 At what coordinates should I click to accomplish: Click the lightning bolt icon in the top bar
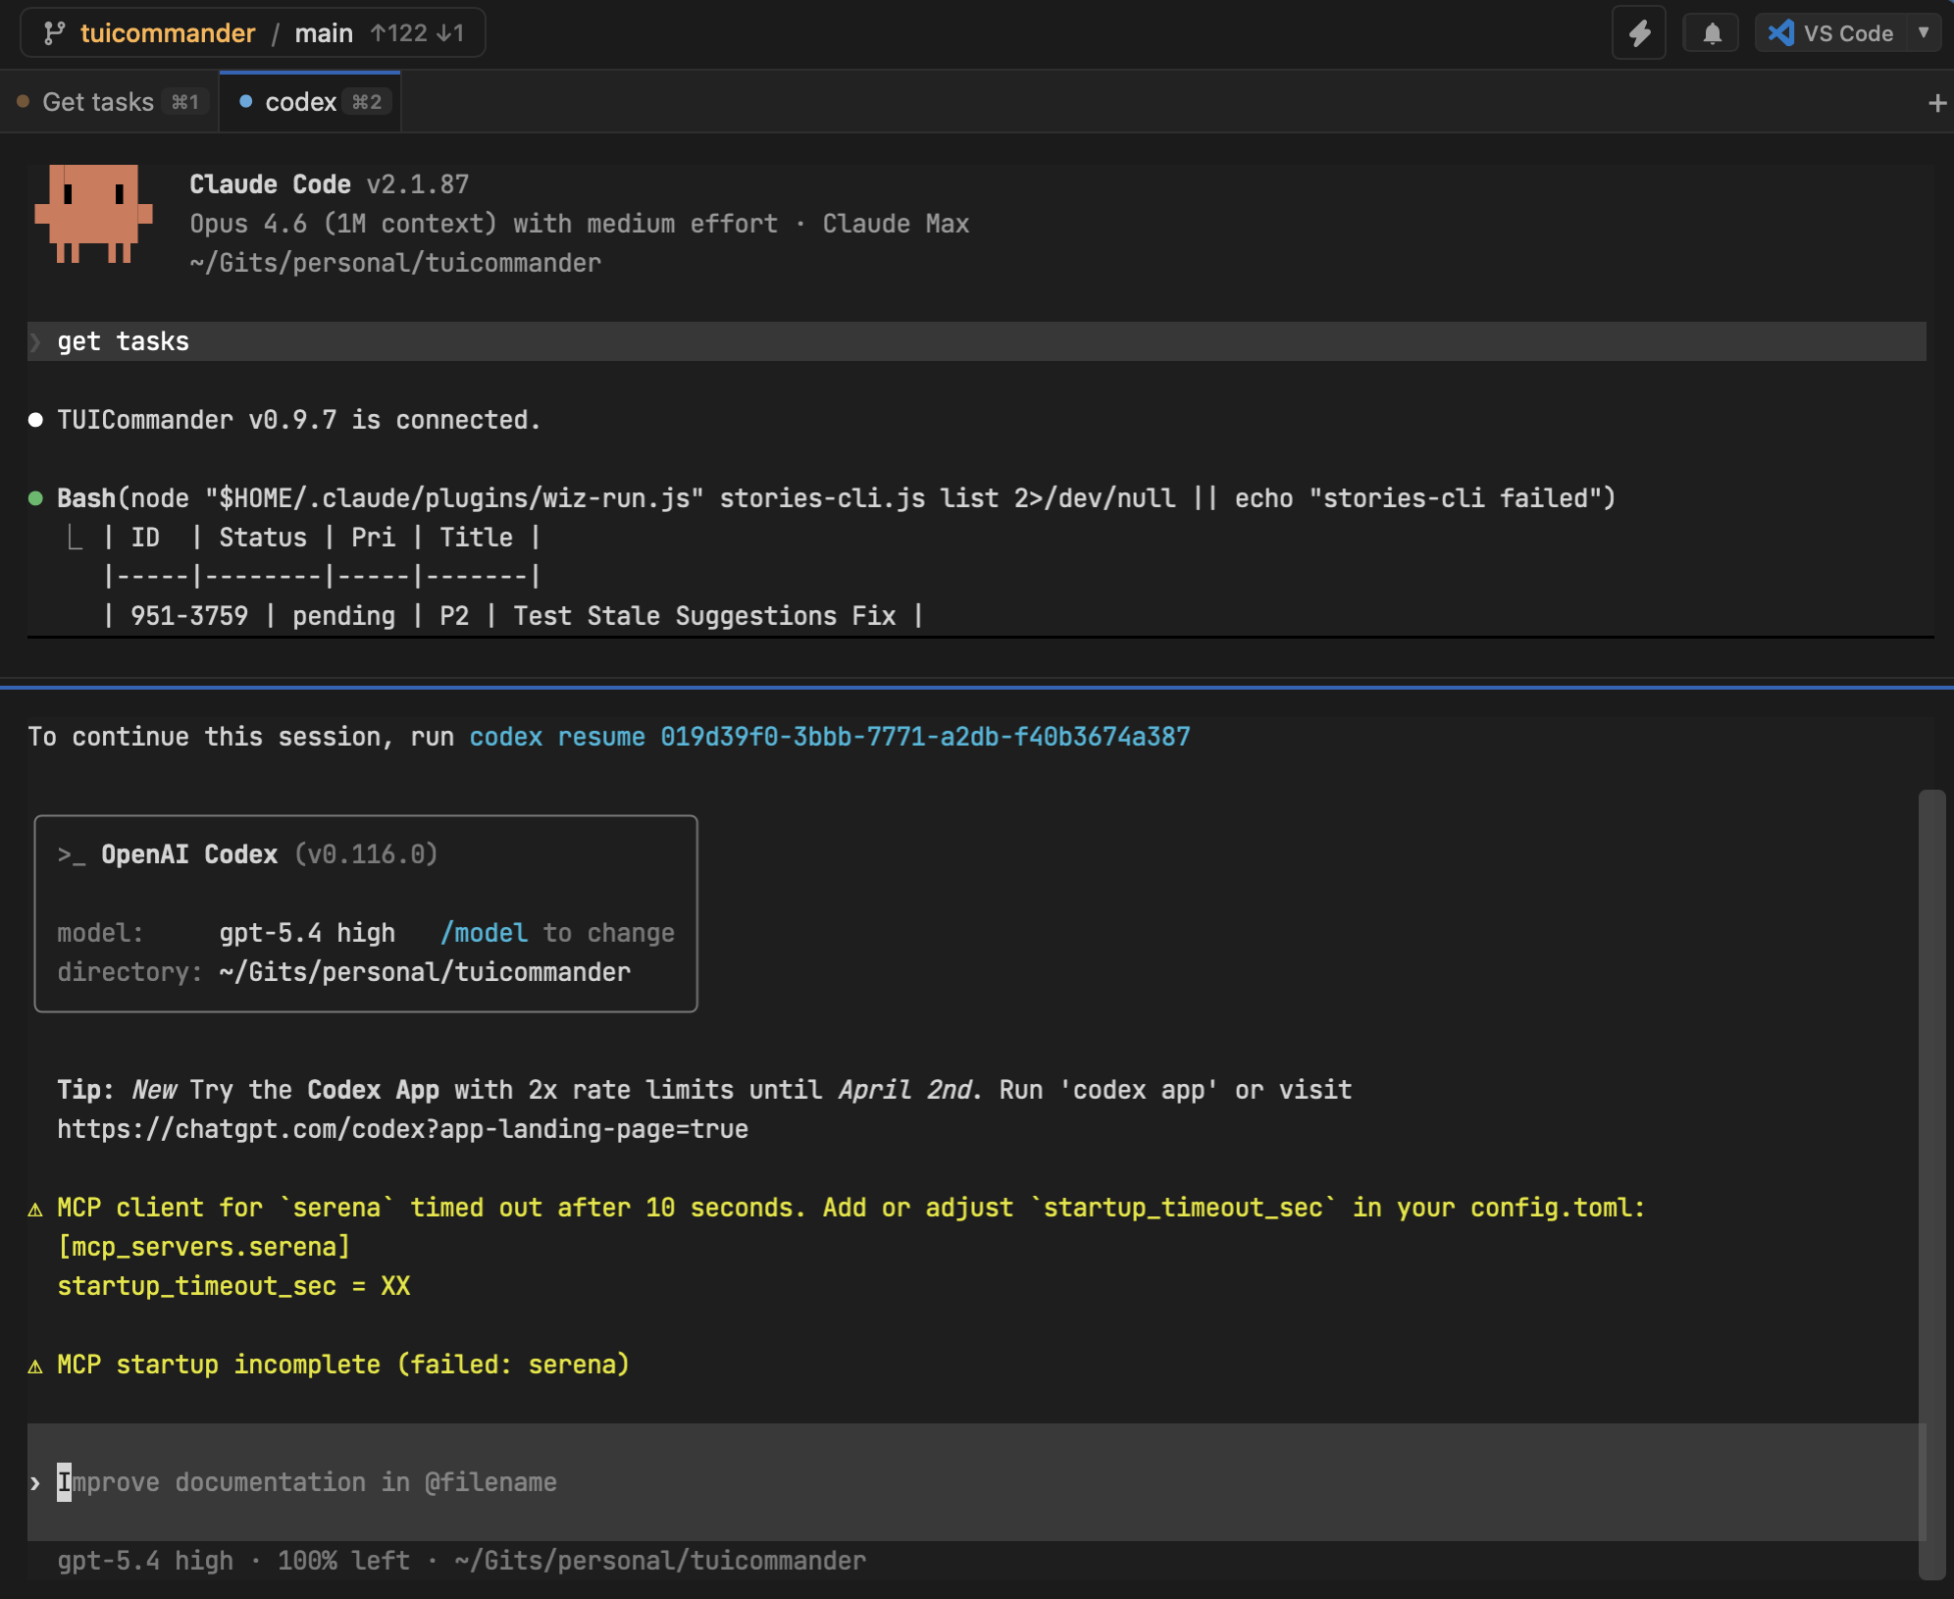coord(1638,32)
